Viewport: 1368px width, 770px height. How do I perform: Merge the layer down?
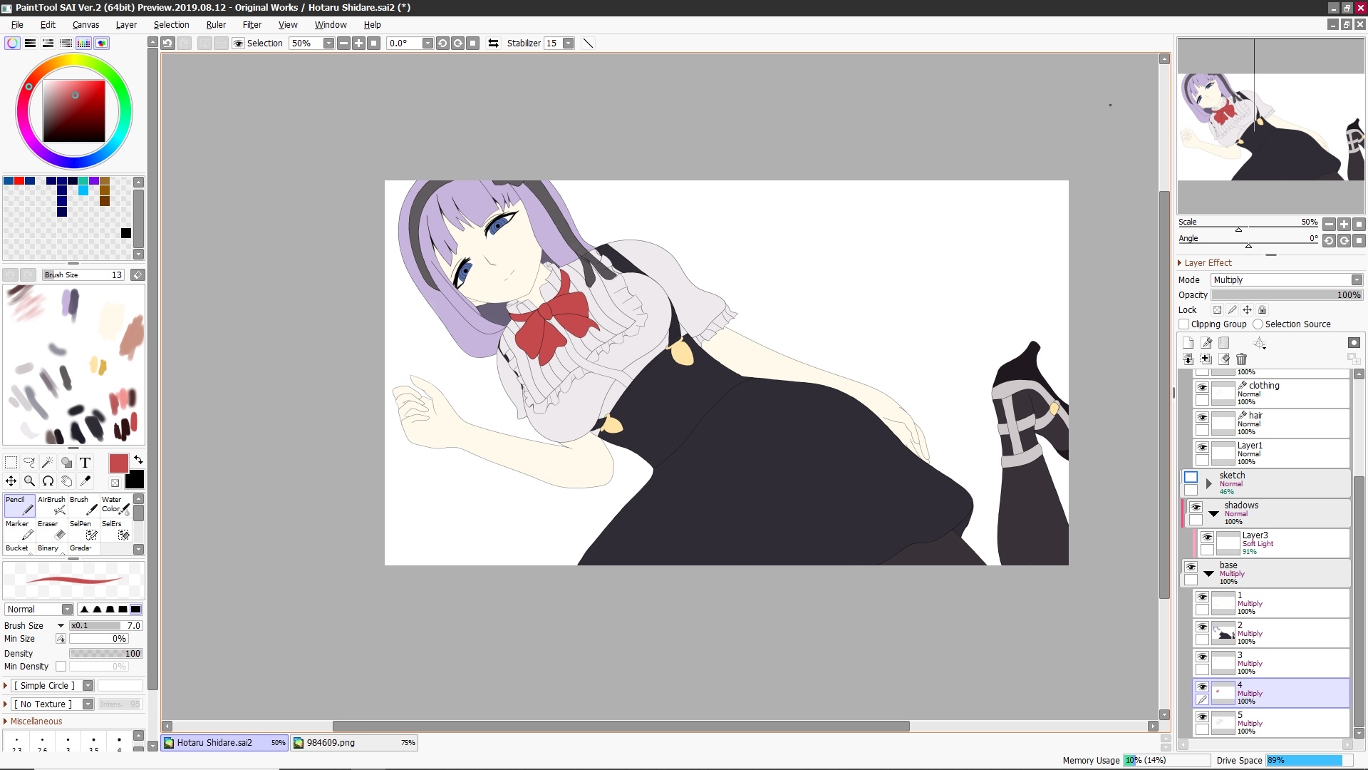(1188, 359)
